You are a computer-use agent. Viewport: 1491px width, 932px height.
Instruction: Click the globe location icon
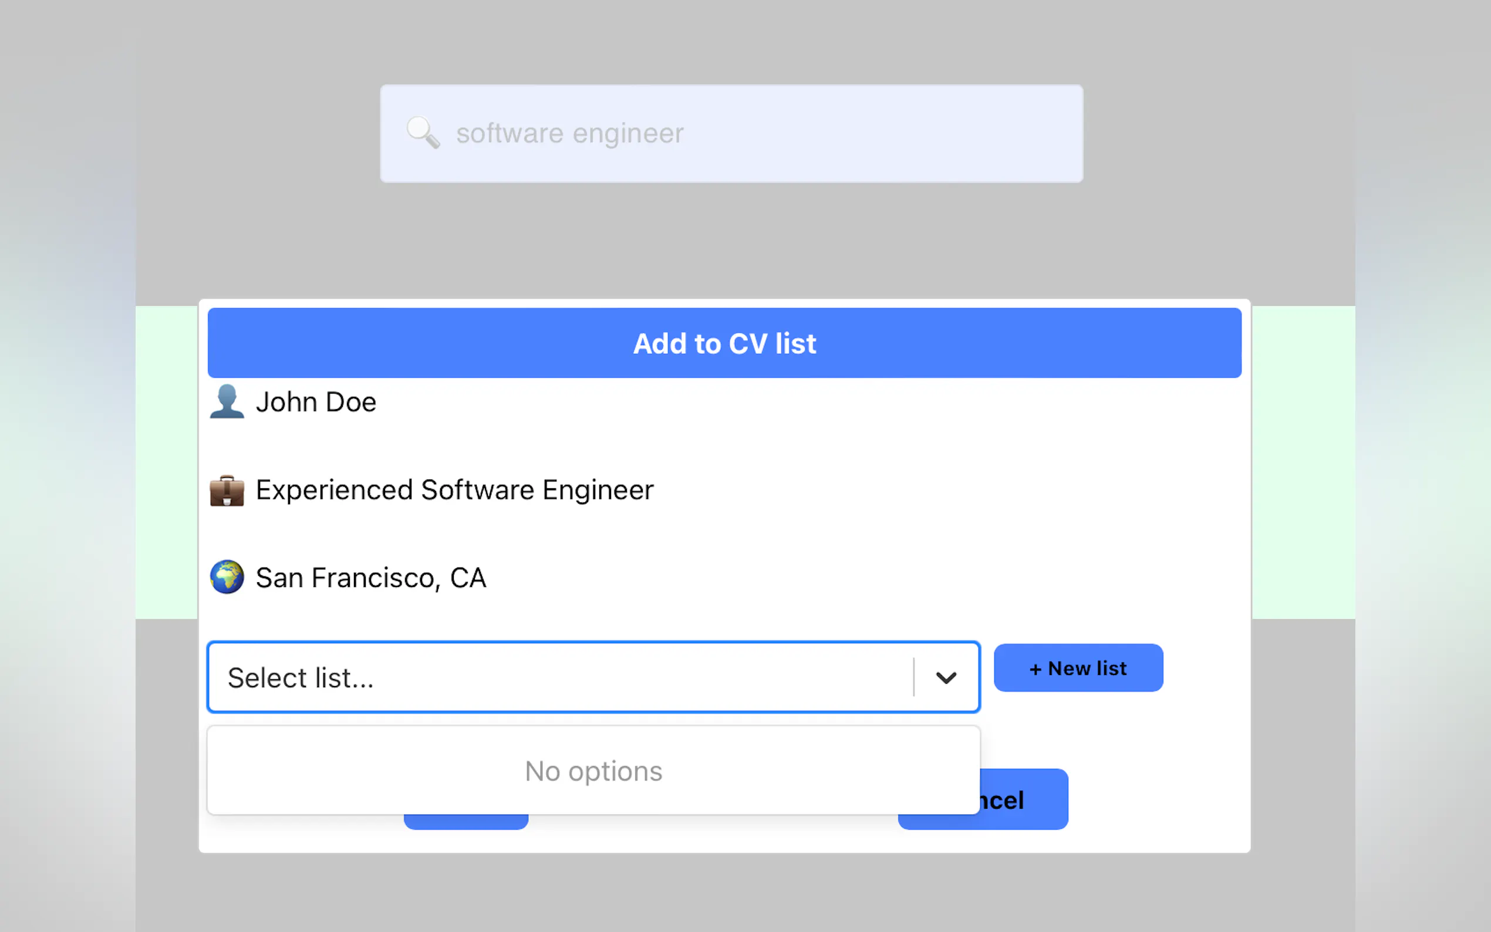coord(227,578)
